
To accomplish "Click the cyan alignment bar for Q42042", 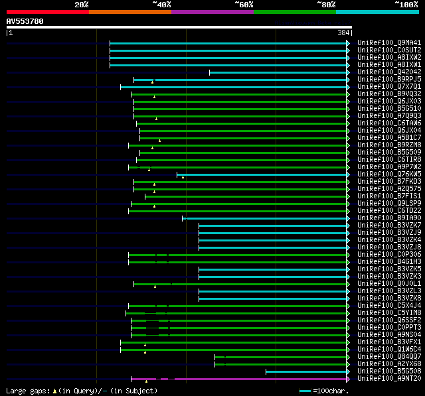I will pyautogui.click(x=278, y=72).
